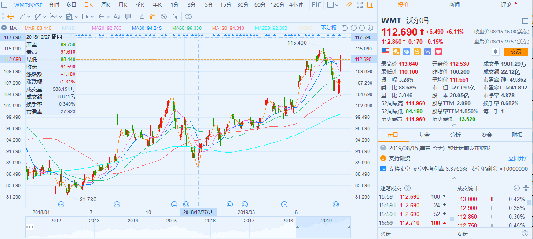This screenshot has width=533, height=239.
Task: Click the F10 shortcut icon
Action: pos(316,5)
